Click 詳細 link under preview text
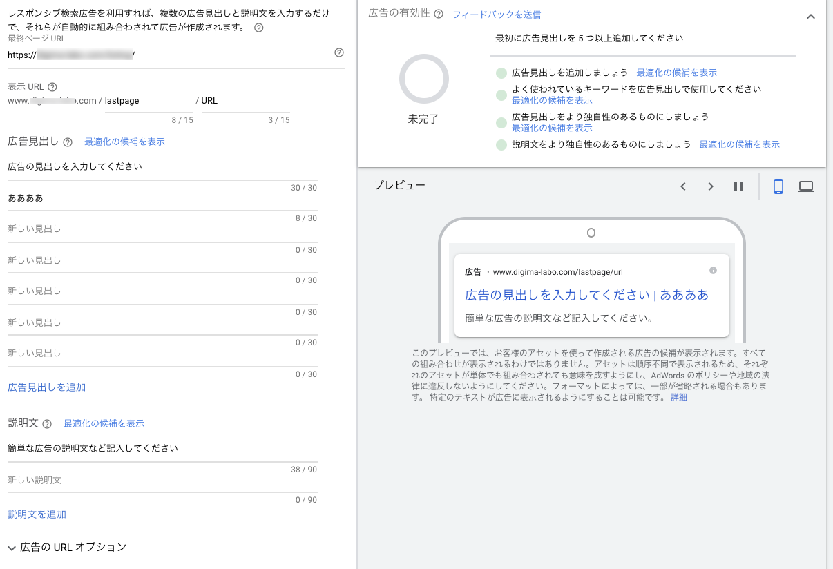833x569 pixels. (x=679, y=398)
